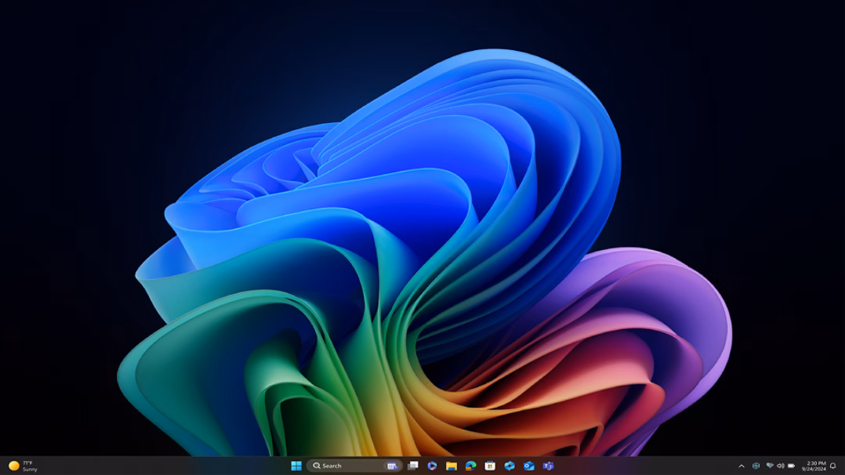
Task: Expand the hidden icons chevron in system tray
Action: click(742, 466)
